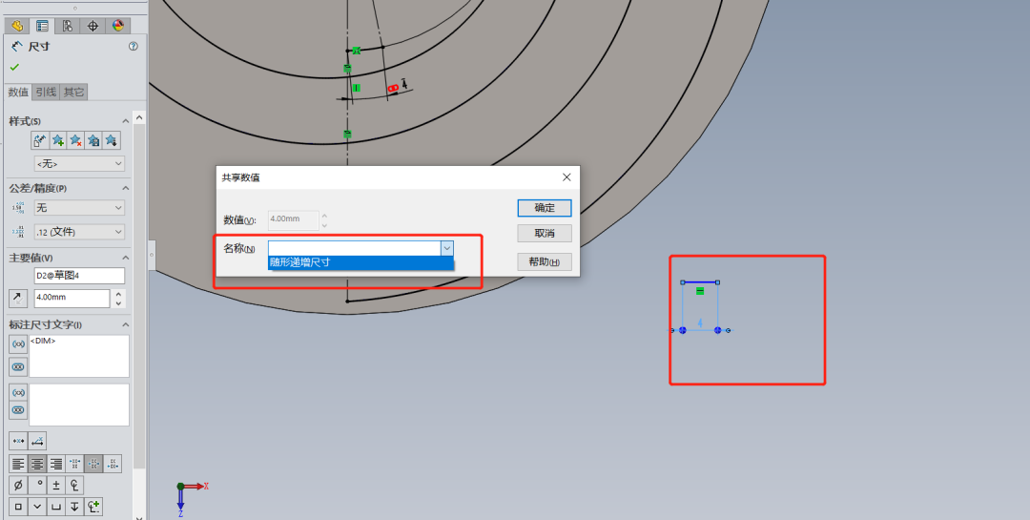Screen dimensions: 1030x520
Task: Click the 名称 dropdown arrow in 共享数值 dialog
Action: point(446,248)
